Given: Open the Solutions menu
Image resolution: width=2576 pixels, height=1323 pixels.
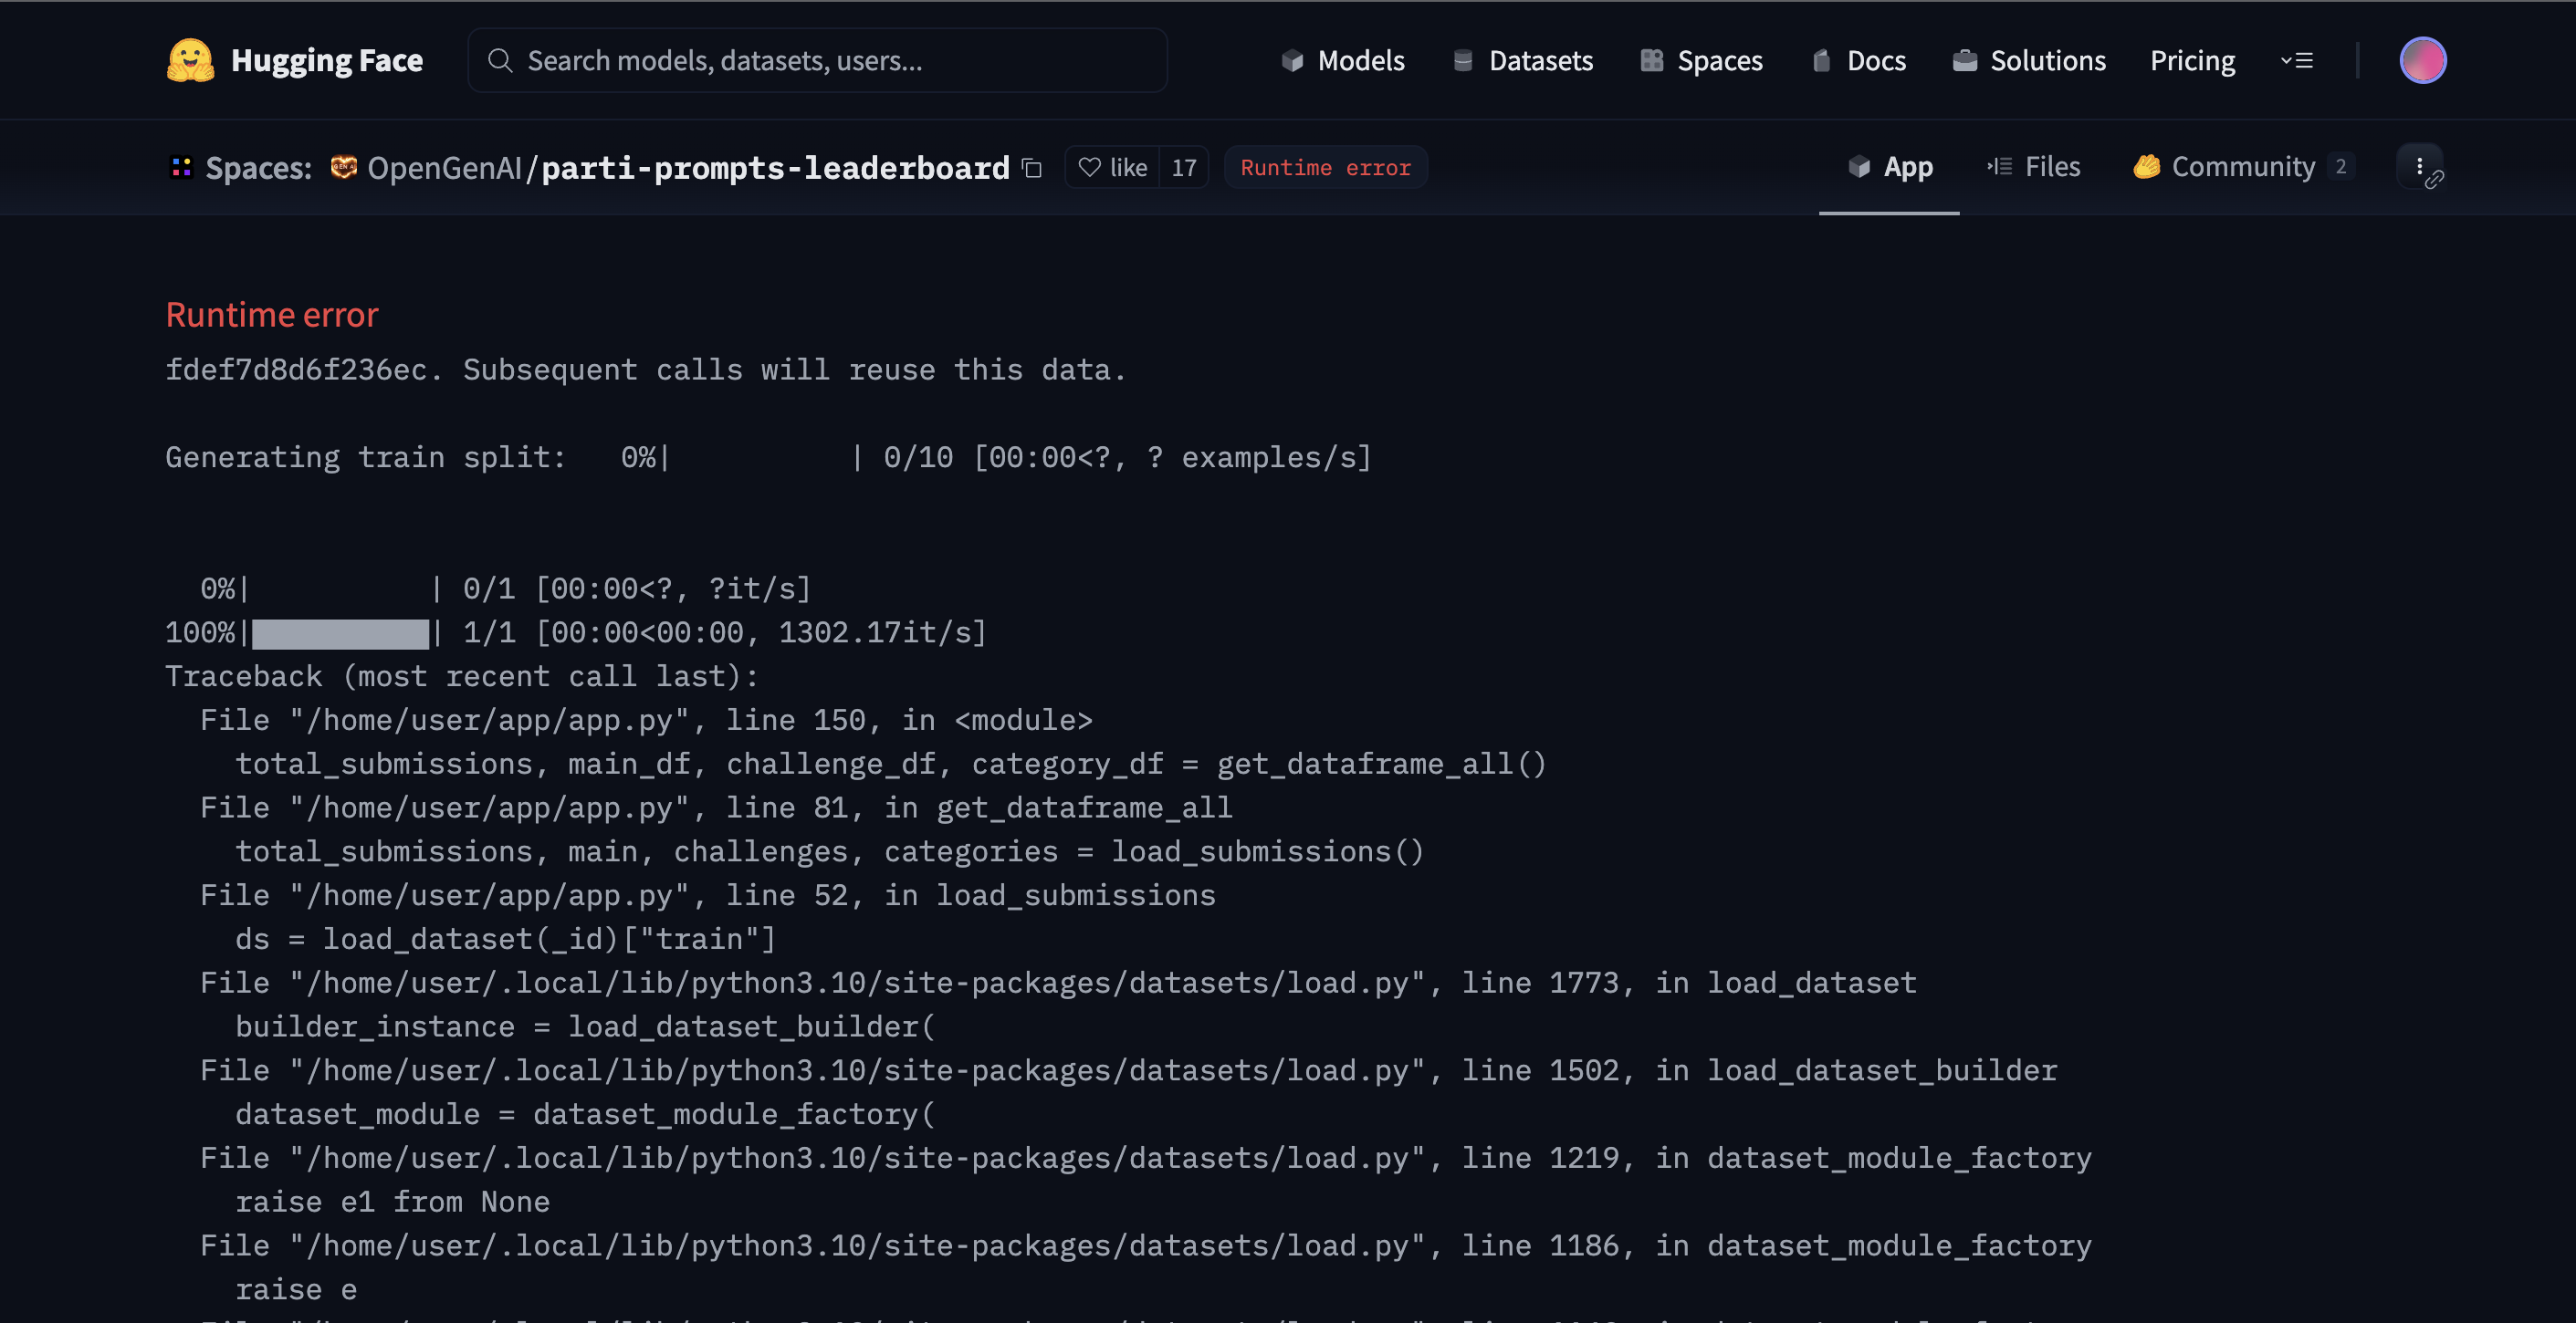Looking at the screenshot, I should point(2029,60).
